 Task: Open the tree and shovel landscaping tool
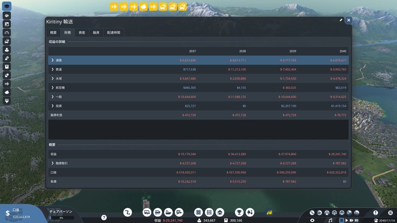point(250,212)
